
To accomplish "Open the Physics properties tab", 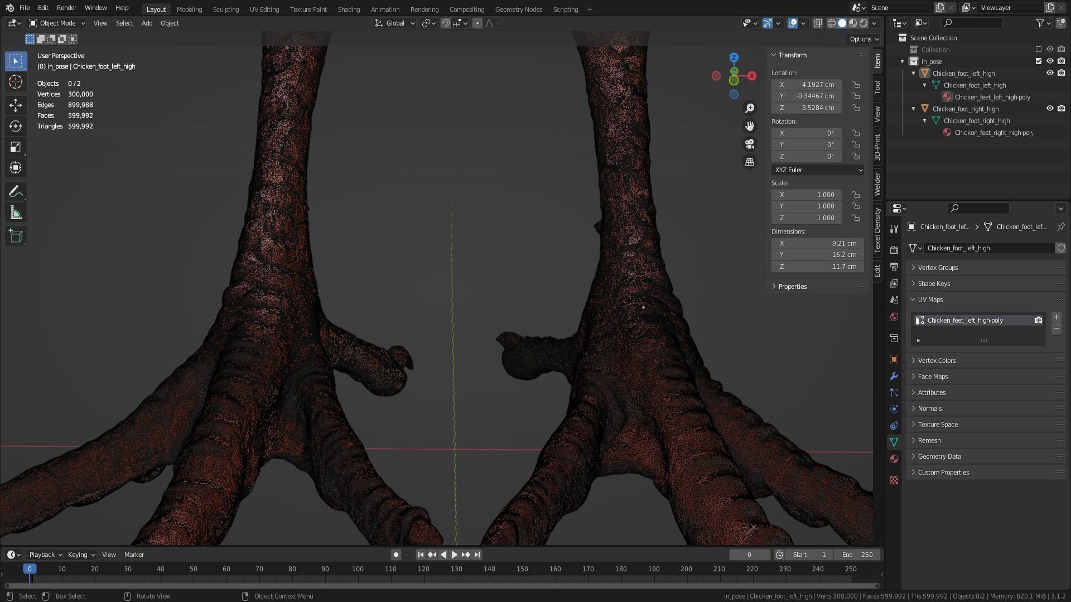I will coord(894,409).
